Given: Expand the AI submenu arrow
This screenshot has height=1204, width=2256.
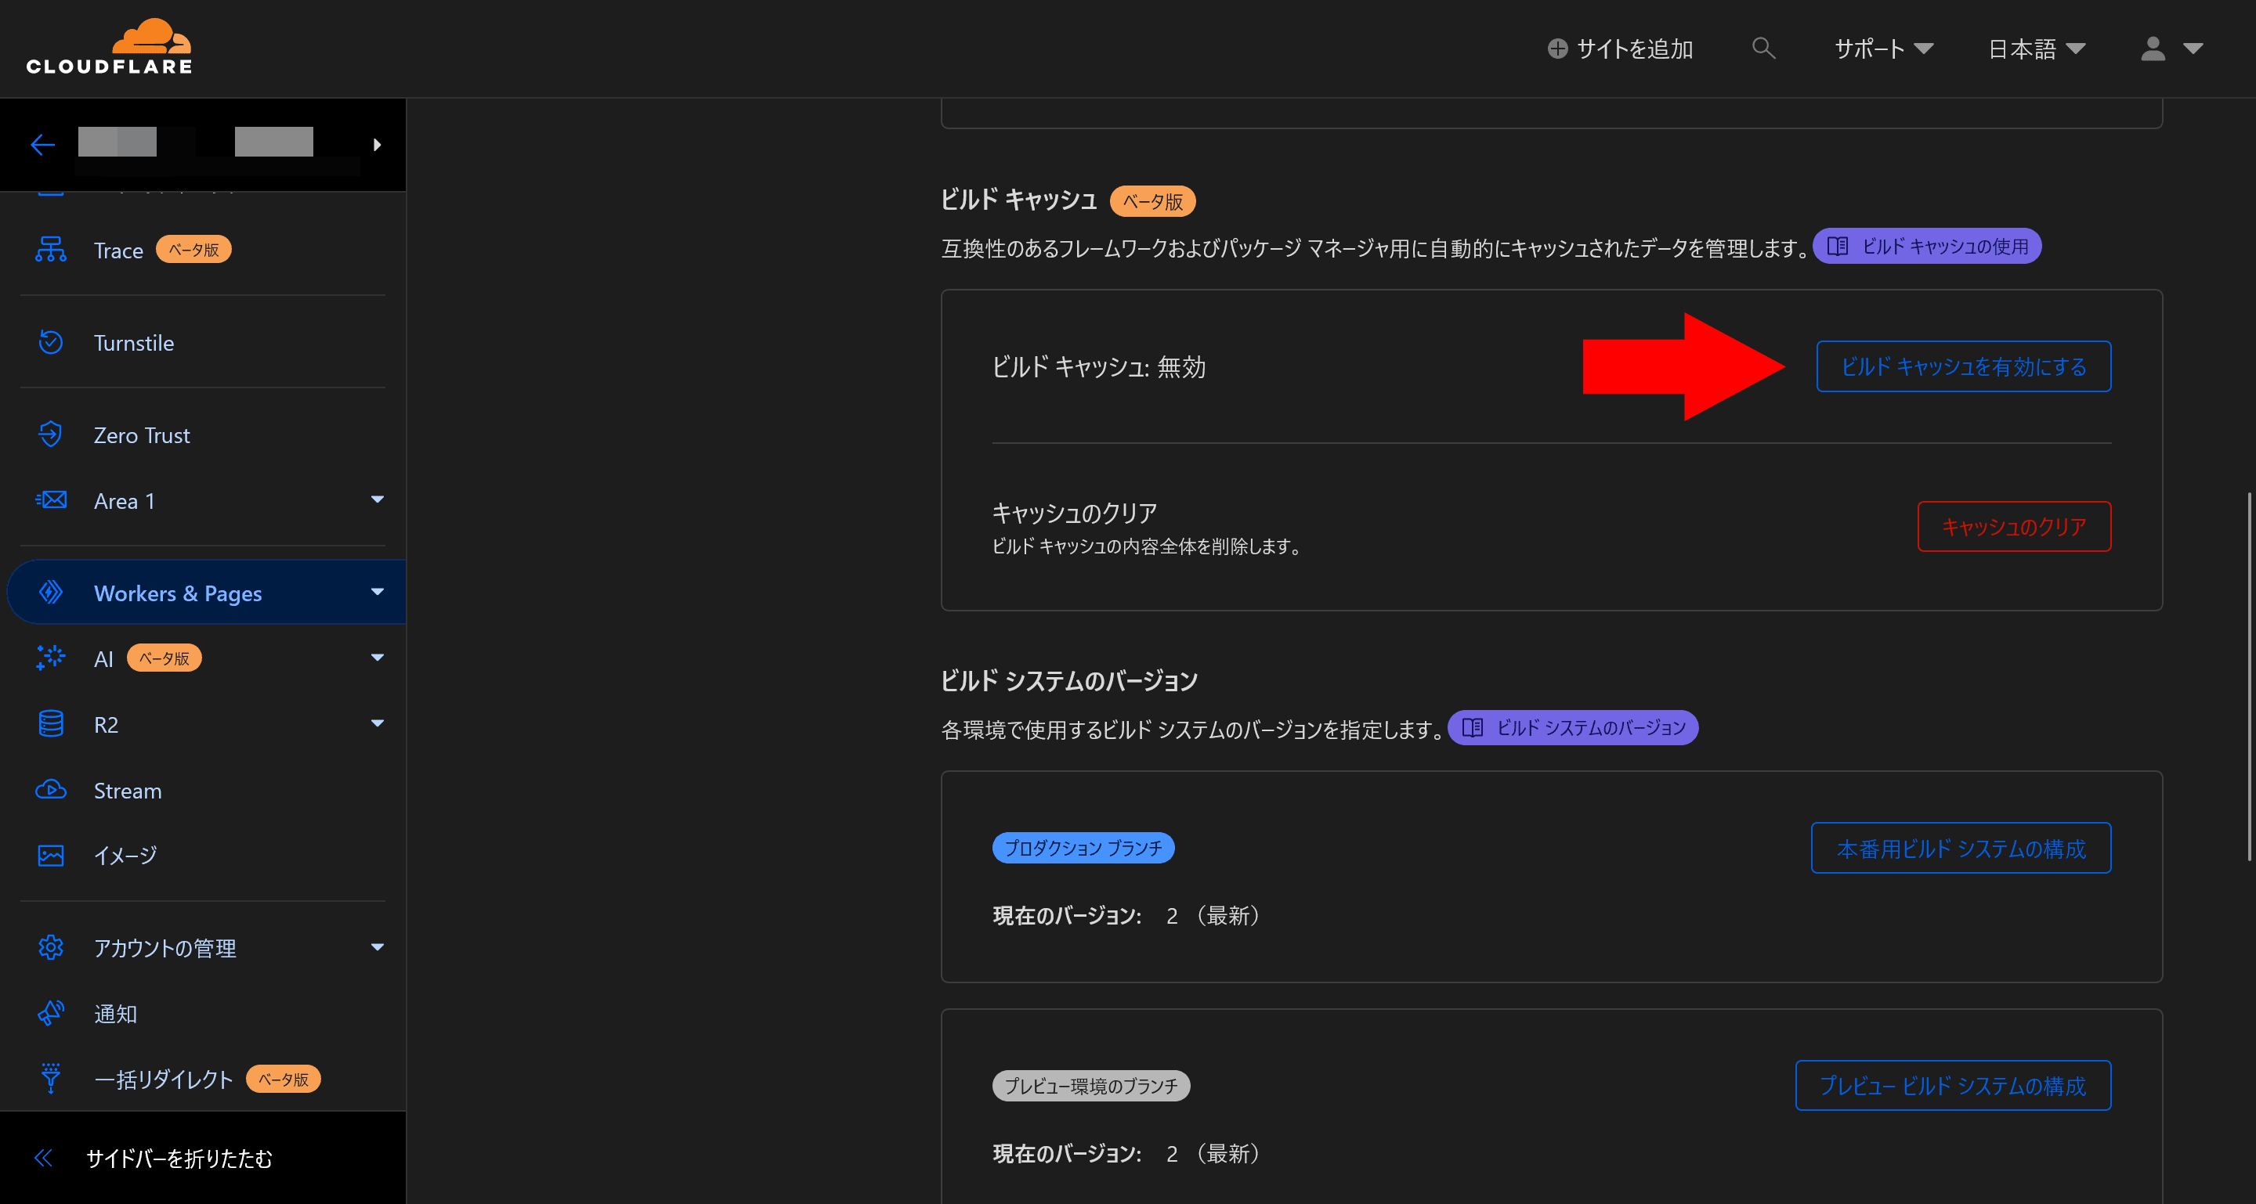Looking at the screenshot, I should [378, 657].
